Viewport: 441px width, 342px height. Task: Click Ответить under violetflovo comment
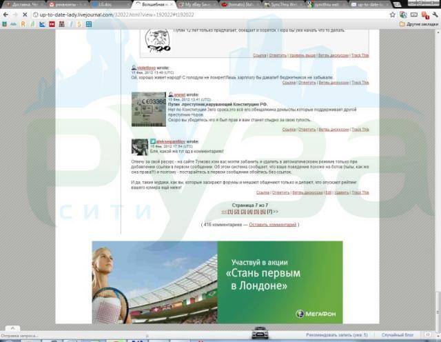click(307, 83)
